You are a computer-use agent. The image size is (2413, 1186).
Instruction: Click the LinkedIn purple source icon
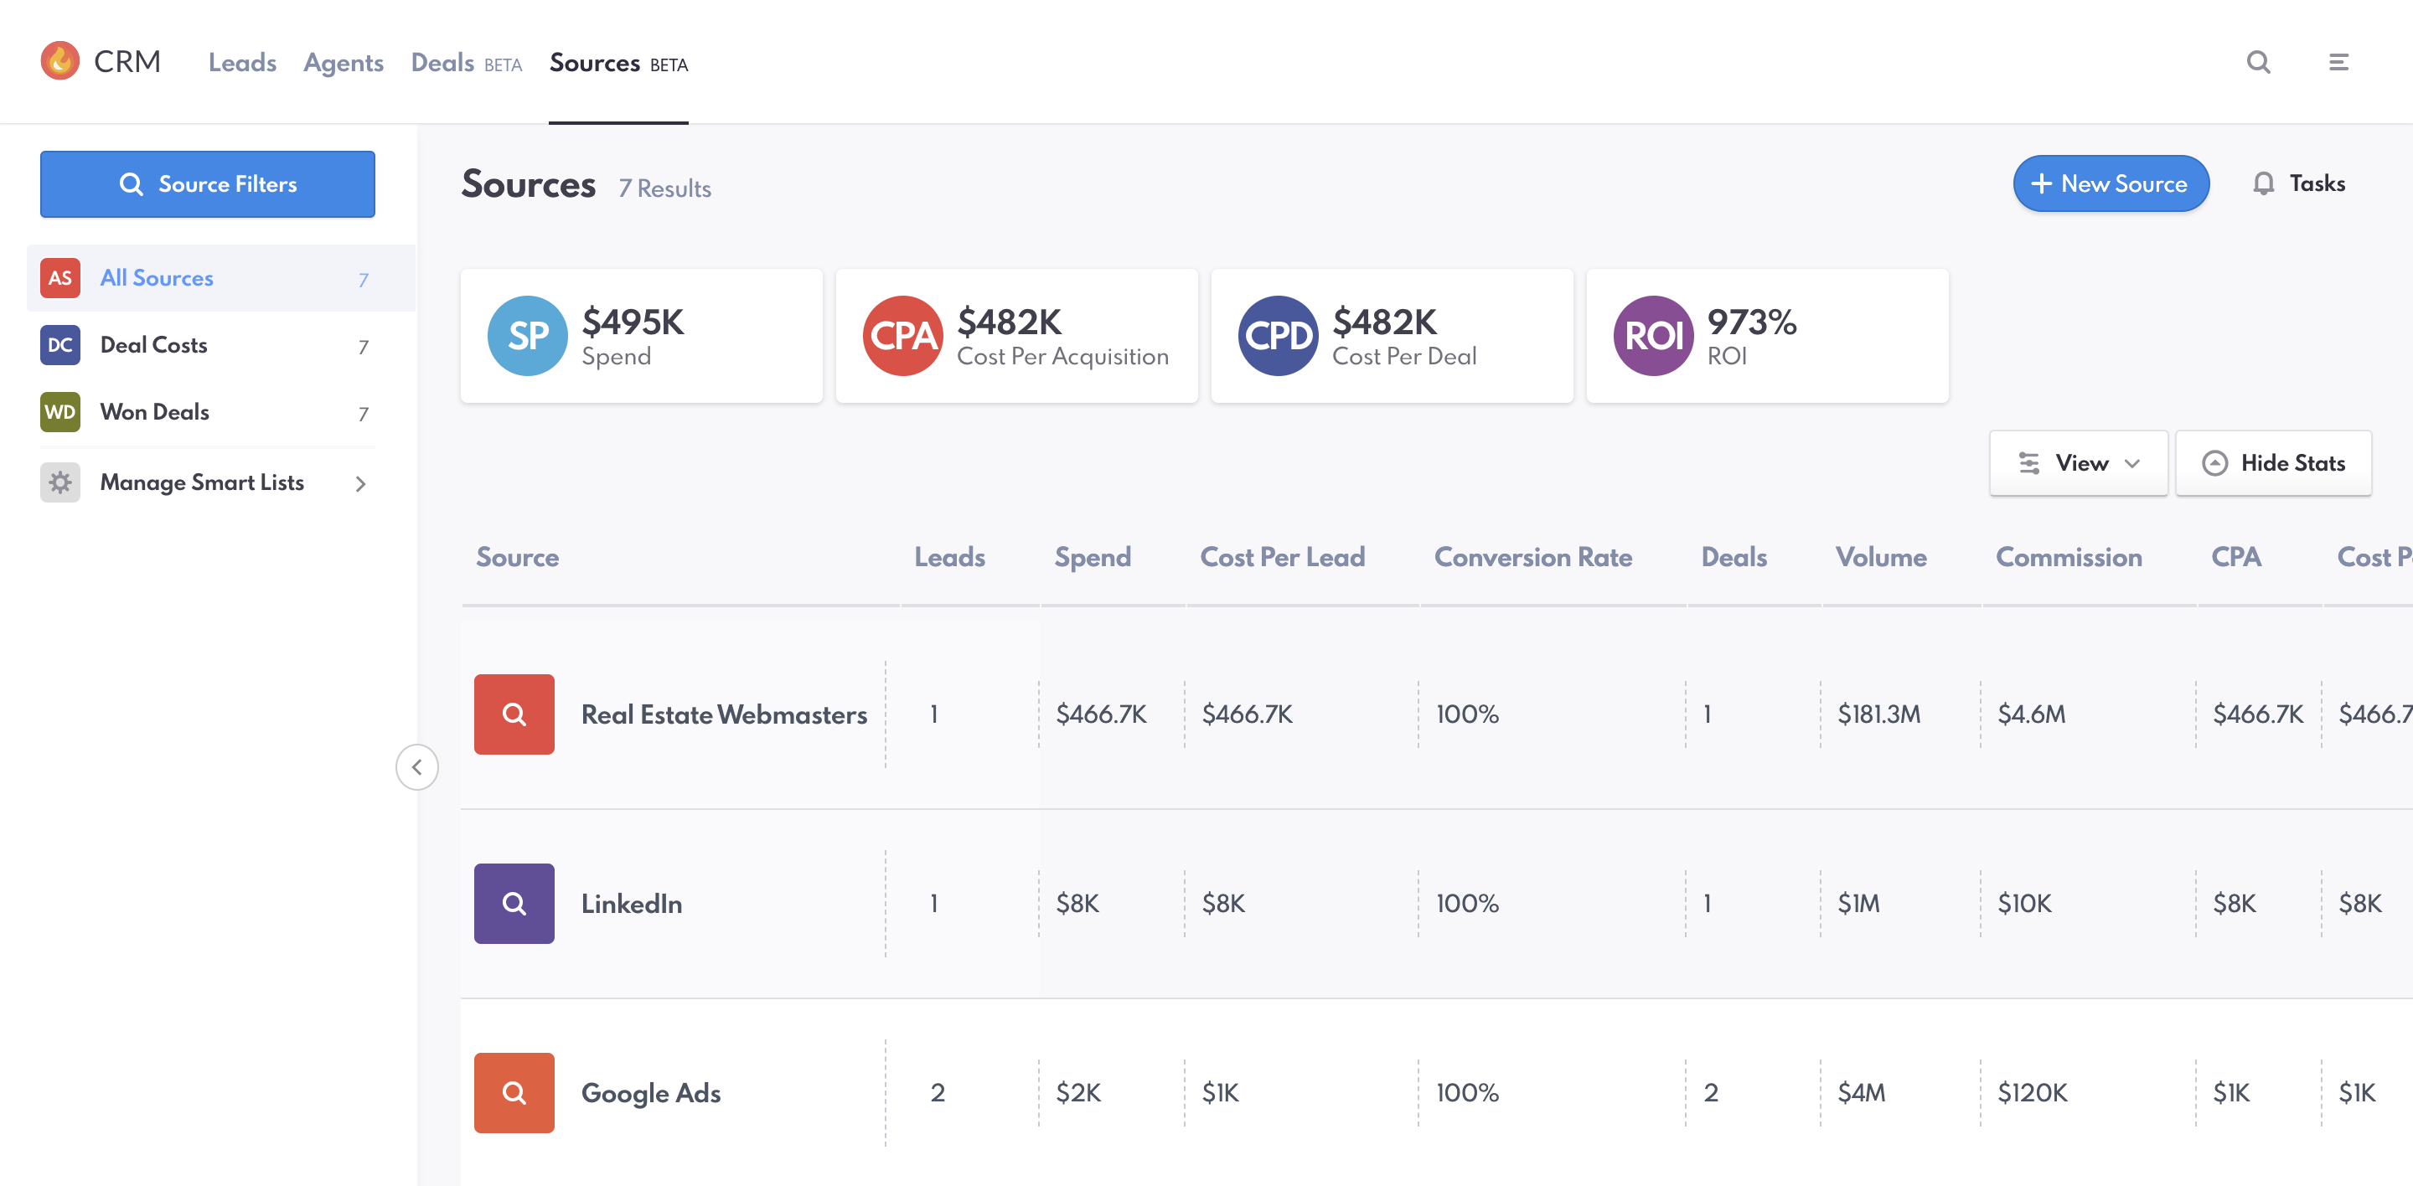point(514,903)
